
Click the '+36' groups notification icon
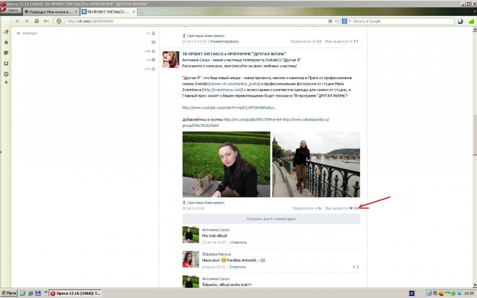(149, 51)
